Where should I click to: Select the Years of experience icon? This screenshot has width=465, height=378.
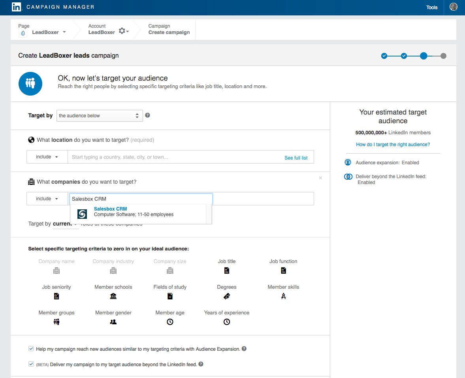(226, 322)
